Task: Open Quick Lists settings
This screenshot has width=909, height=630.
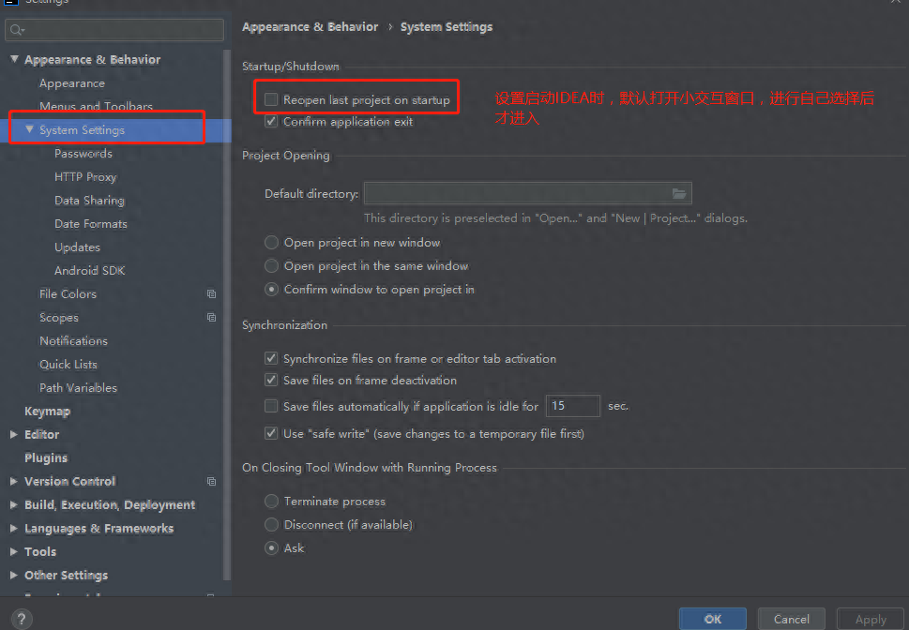Action: (68, 365)
